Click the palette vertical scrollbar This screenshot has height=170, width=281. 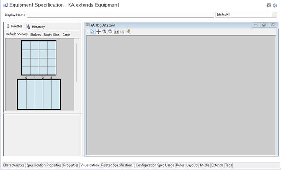click(77, 63)
